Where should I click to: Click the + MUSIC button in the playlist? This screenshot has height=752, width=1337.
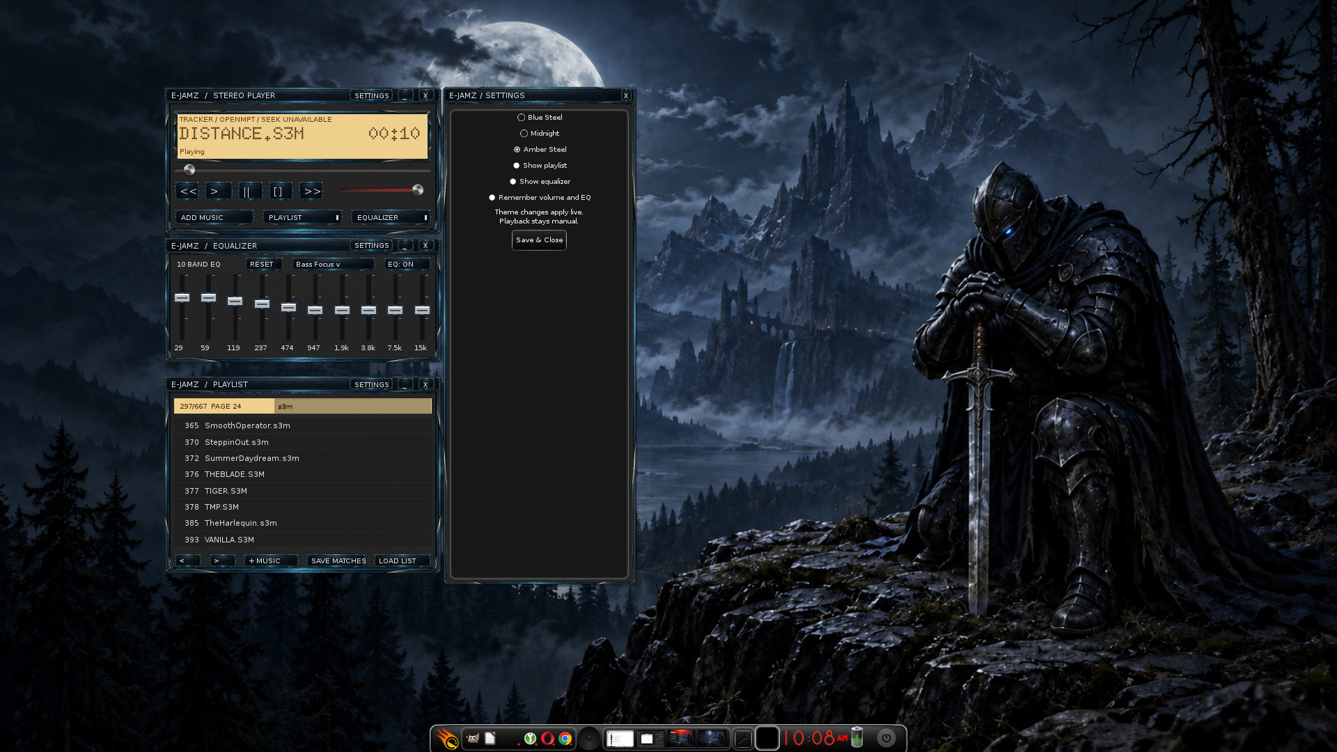point(271,561)
